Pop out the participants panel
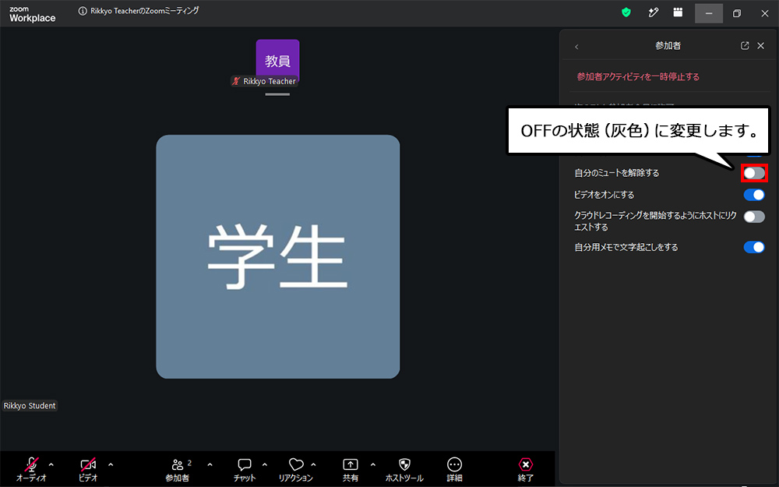This screenshot has height=487, width=779. coord(745,46)
